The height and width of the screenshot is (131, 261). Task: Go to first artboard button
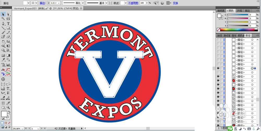tap(26, 128)
